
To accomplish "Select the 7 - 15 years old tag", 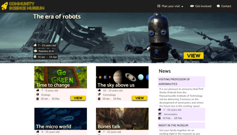I will tap(45, 45).
